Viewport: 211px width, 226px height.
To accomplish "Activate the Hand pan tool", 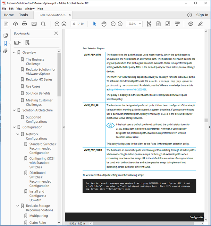I will [x=104, y=24].
